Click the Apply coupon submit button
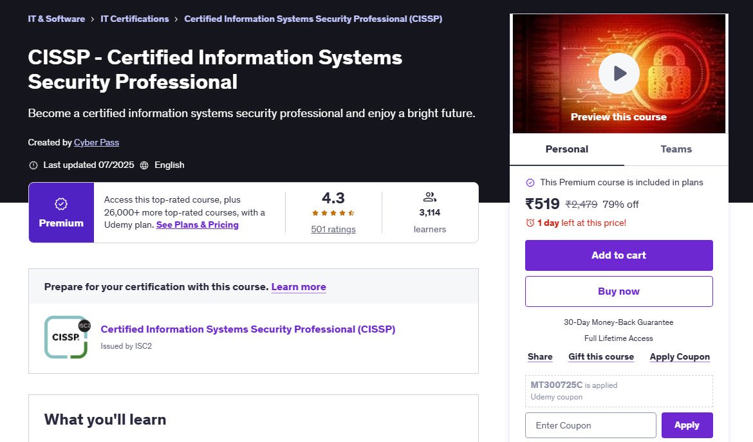753x442 pixels. pyautogui.click(x=687, y=425)
